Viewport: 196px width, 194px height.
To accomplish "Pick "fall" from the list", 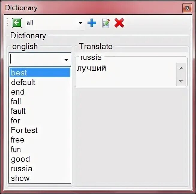I will 40,101.
